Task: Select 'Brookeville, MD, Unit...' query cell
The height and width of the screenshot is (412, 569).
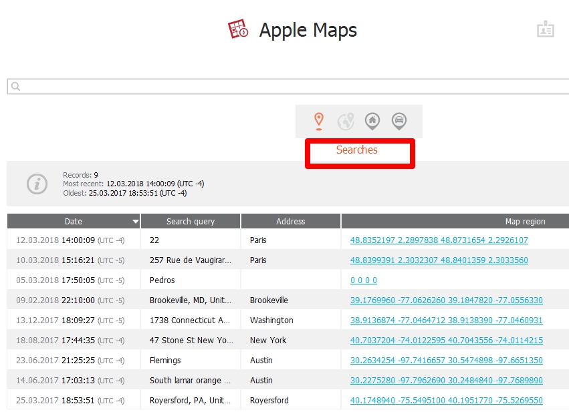Action: [191, 300]
